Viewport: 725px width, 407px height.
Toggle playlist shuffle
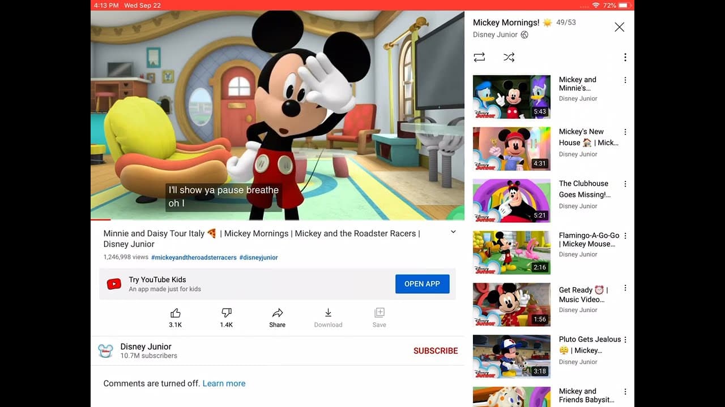click(509, 57)
